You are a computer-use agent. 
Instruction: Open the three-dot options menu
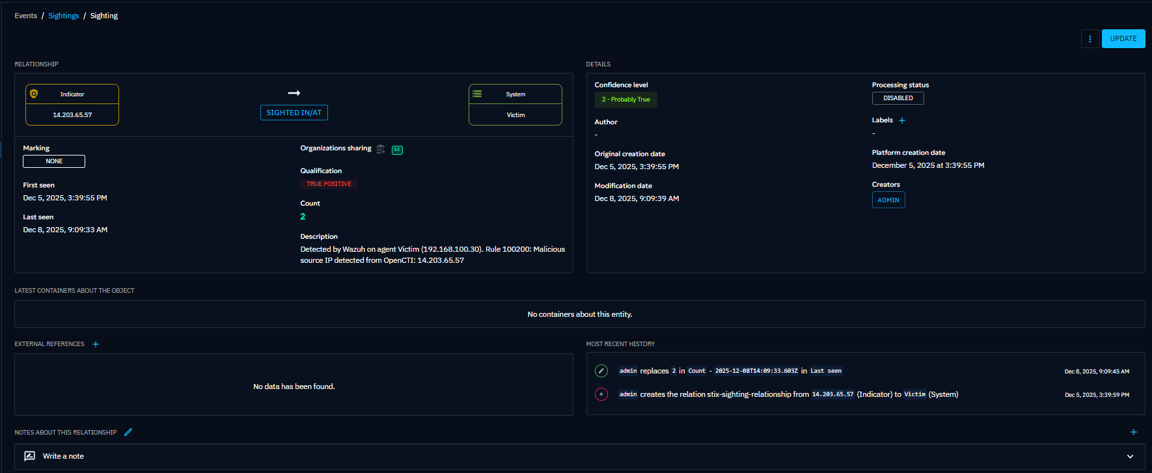pos(1090,39)
